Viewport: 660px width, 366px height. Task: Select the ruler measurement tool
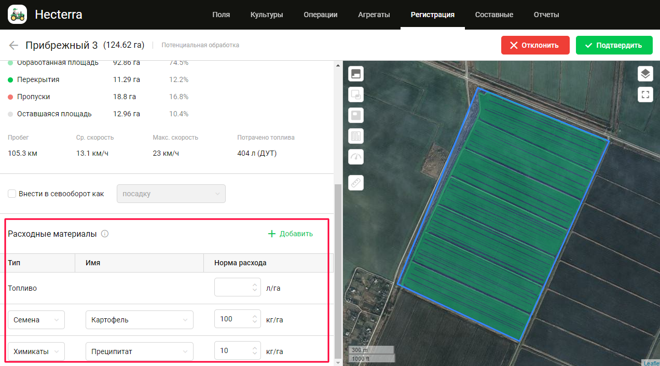pos(356,183)
